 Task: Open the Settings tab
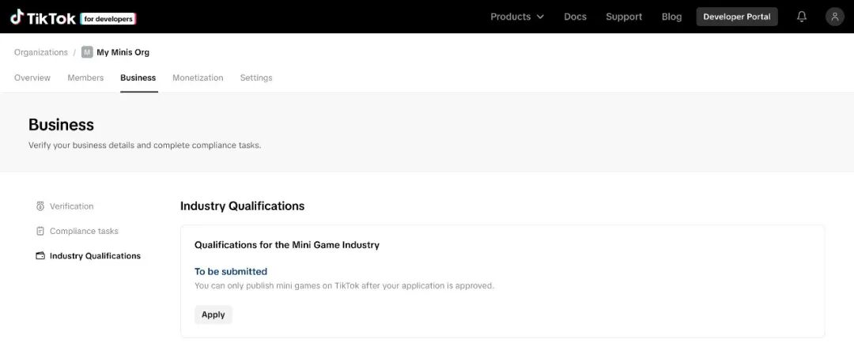256,77
